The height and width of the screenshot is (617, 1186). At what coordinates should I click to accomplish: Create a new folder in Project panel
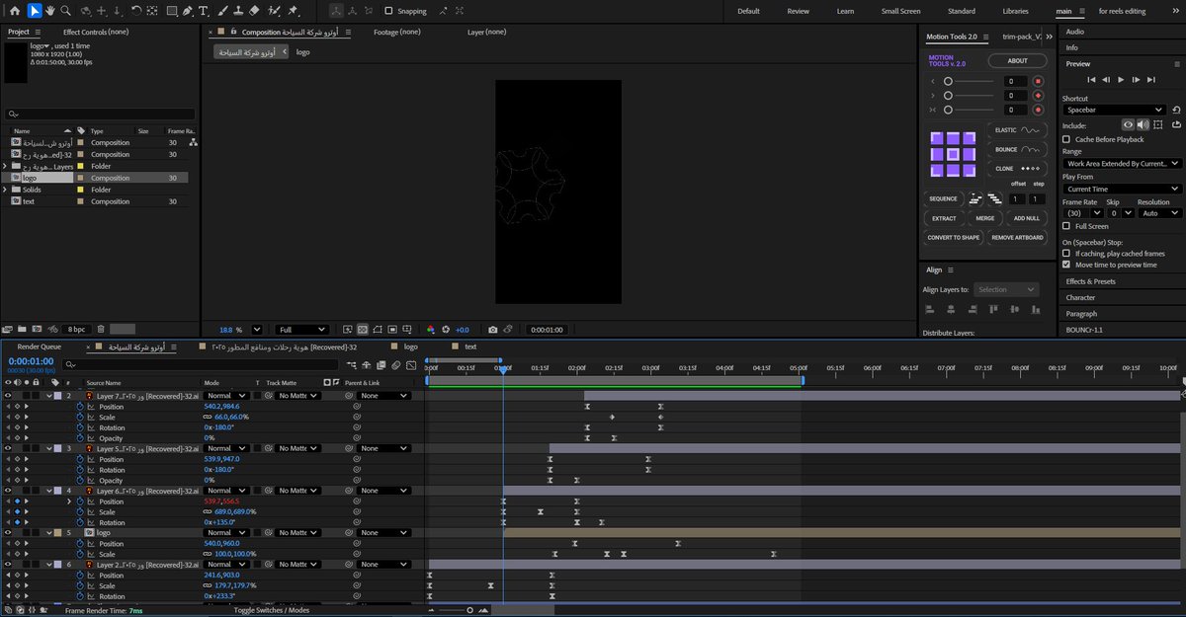21,329
